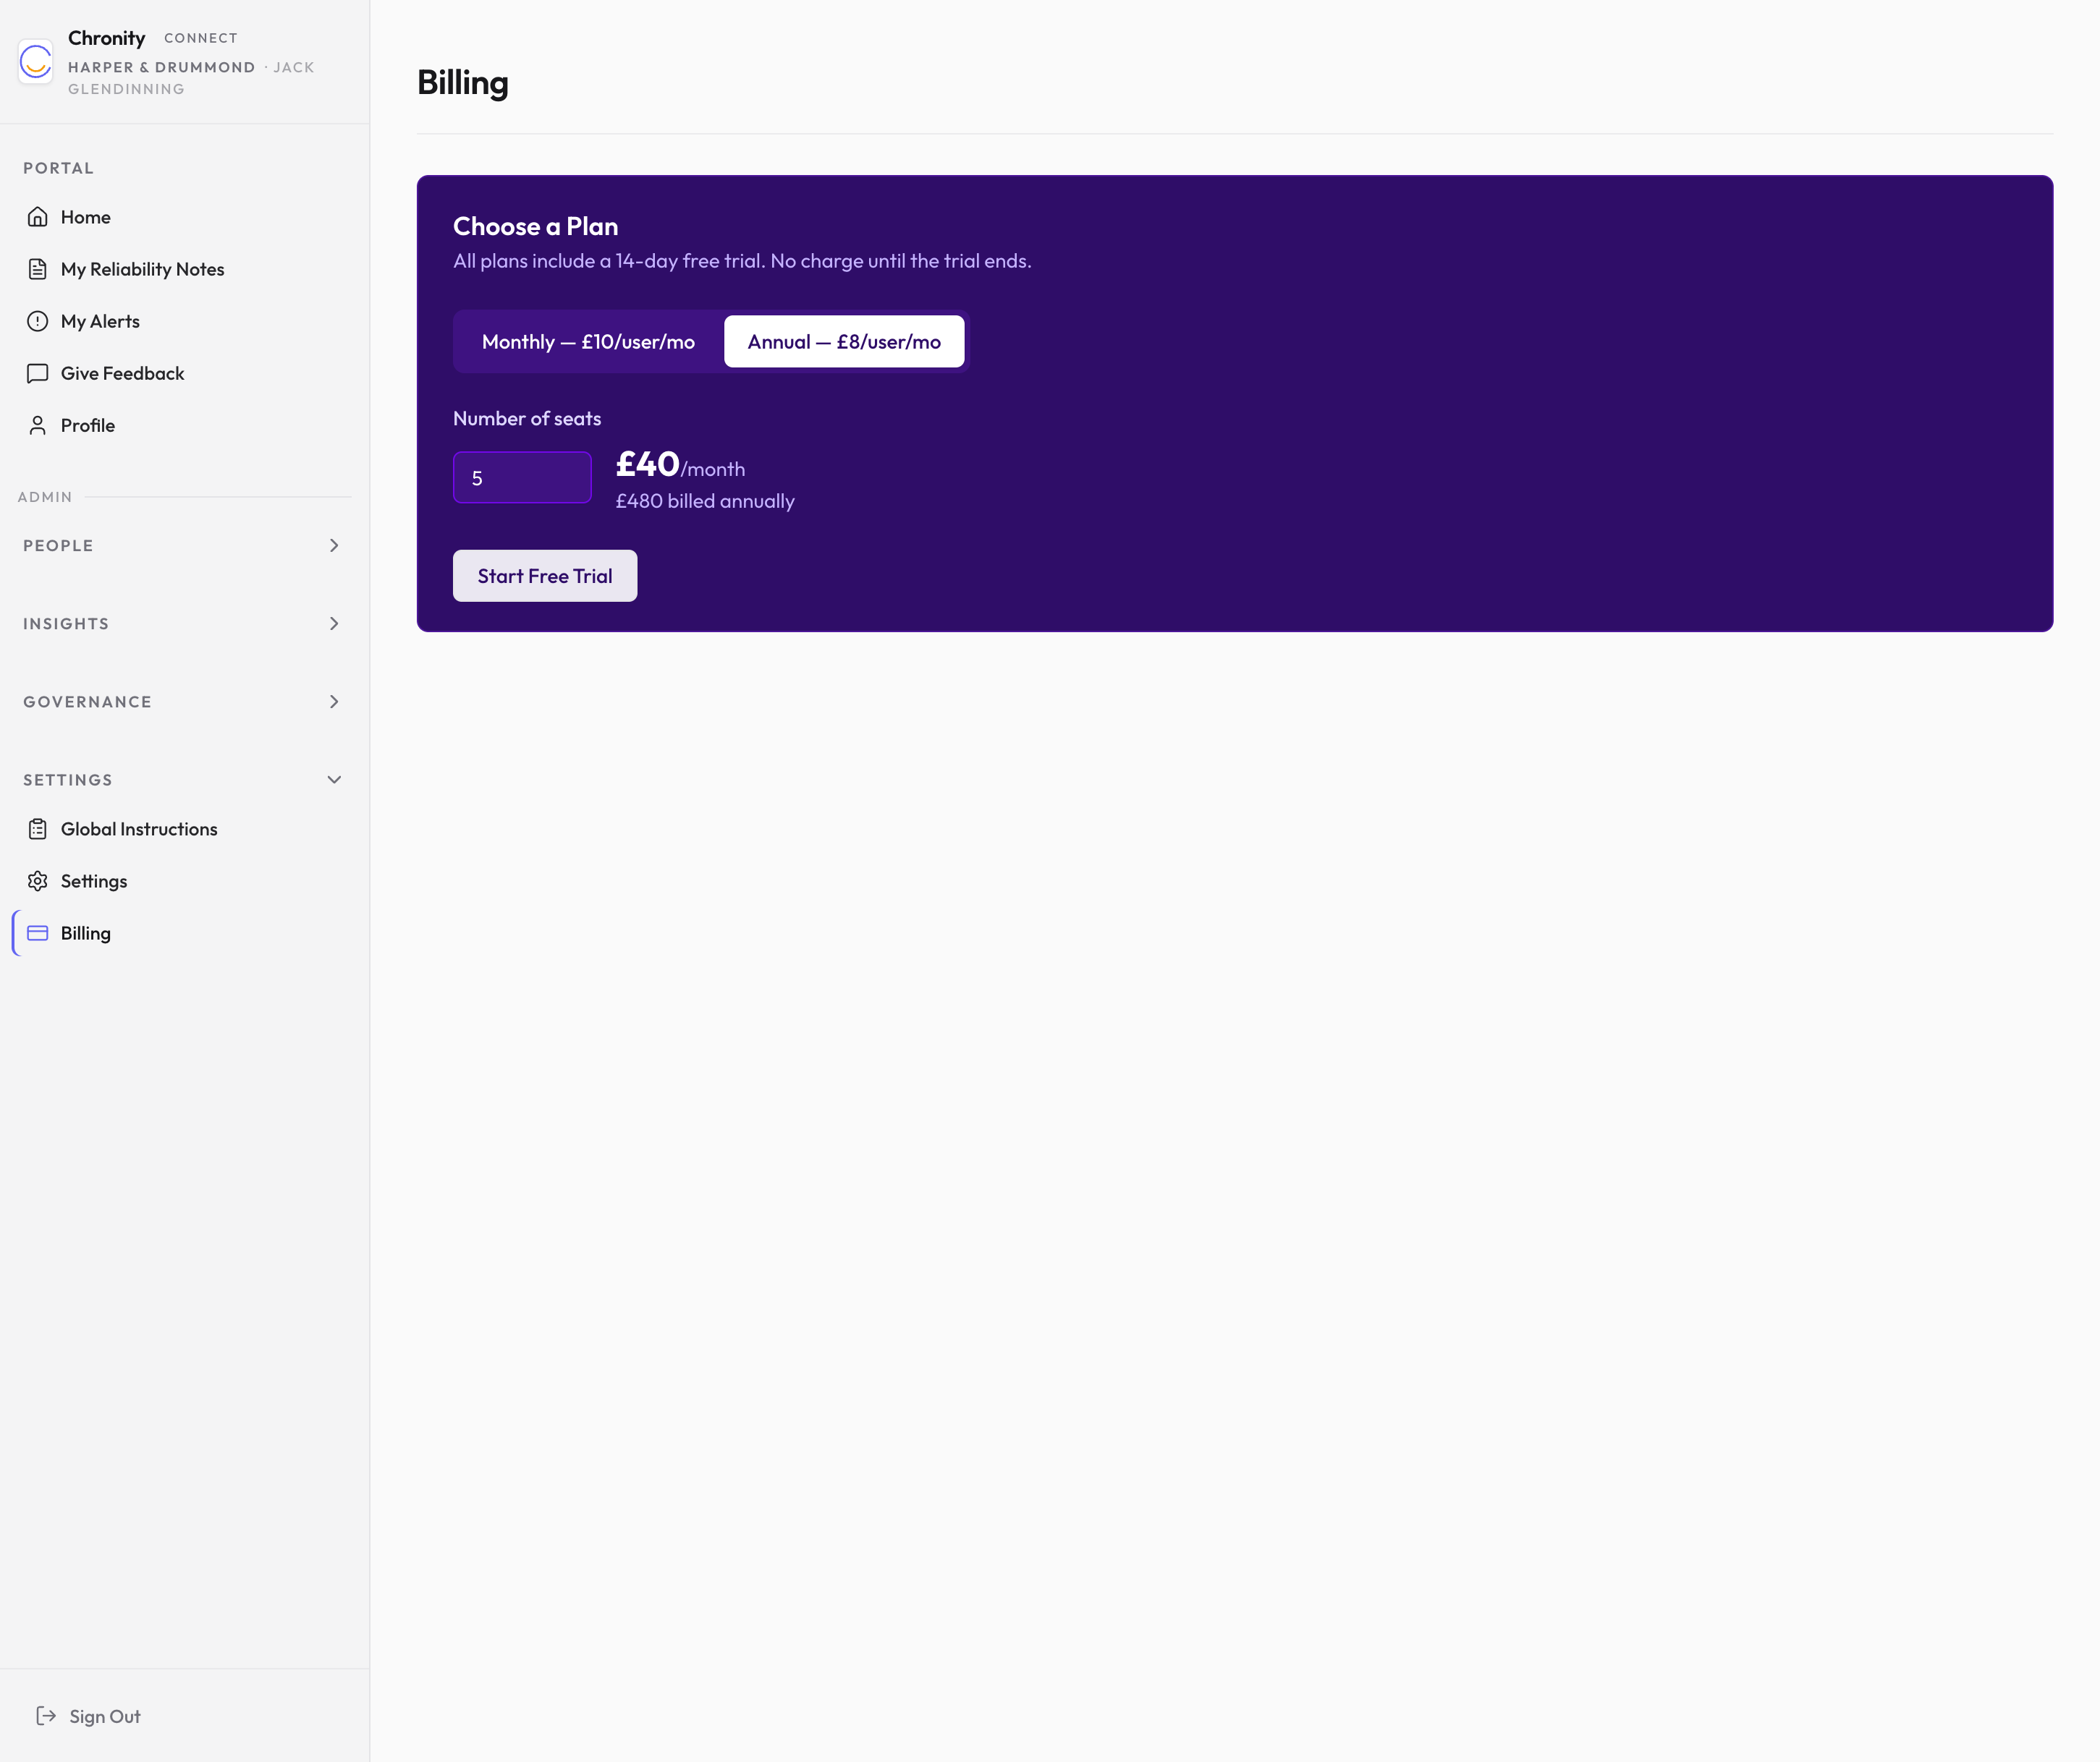Open the Settings menu item
Screen dimensions: 2100x1762
coord(94,880)
